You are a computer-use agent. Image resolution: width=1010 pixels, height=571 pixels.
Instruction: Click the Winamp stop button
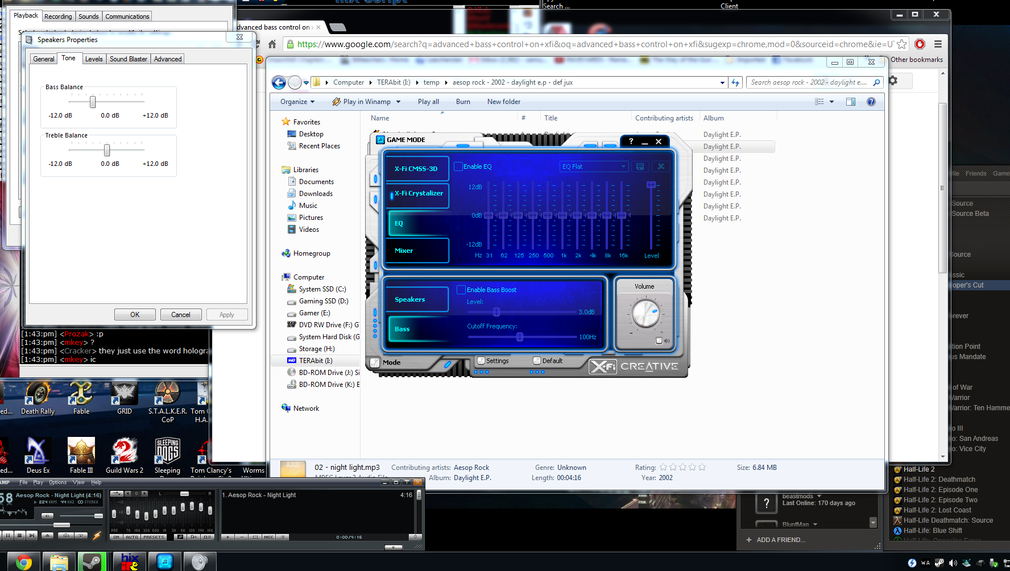point(20,535)
